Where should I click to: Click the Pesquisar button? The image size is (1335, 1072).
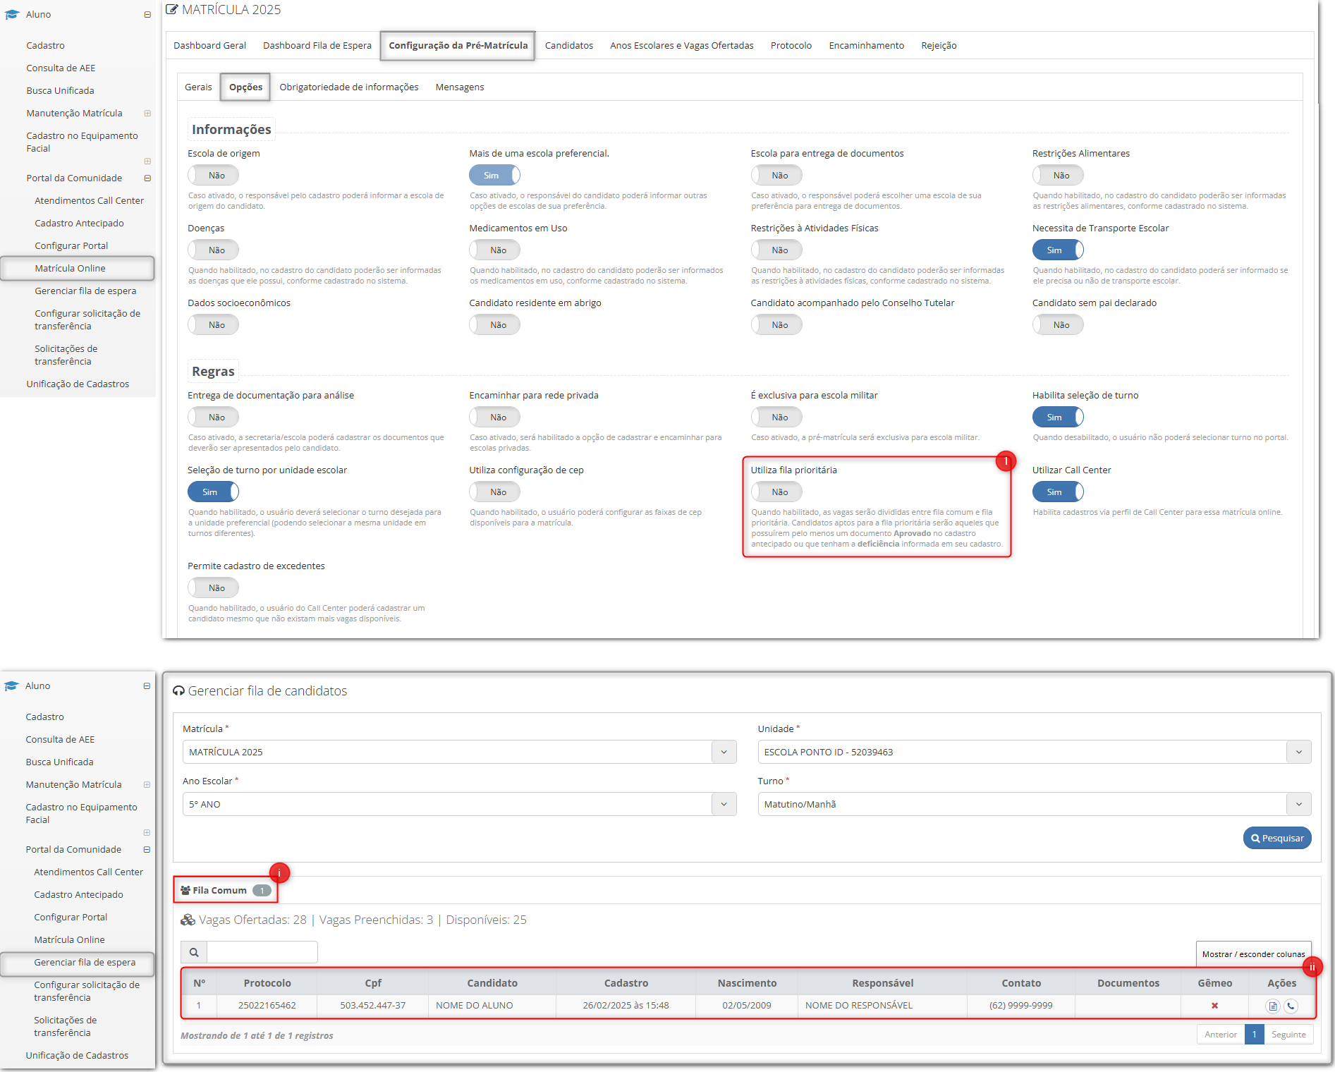pos(1277,838)
